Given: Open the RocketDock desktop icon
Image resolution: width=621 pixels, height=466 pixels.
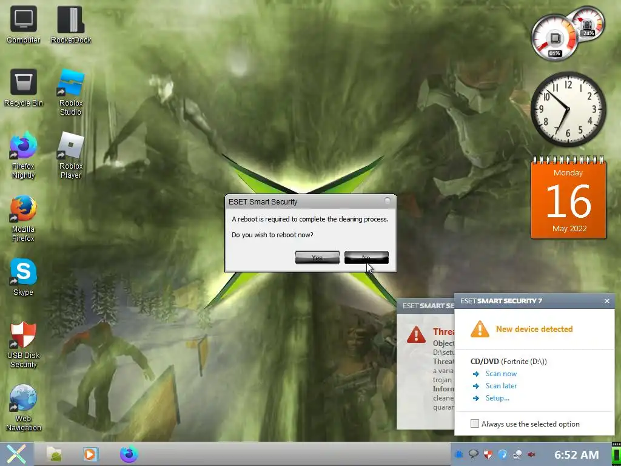Looking at the screenshot, I should [x=71, y=24].
